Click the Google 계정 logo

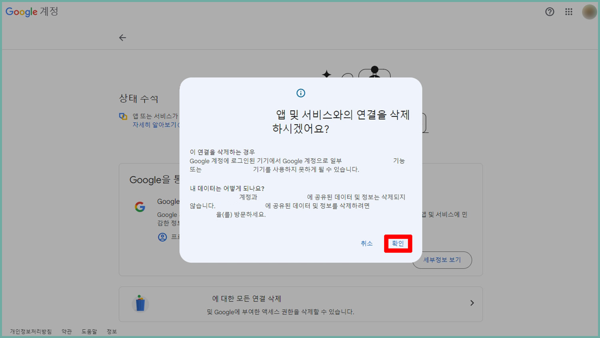pos(32,12)
